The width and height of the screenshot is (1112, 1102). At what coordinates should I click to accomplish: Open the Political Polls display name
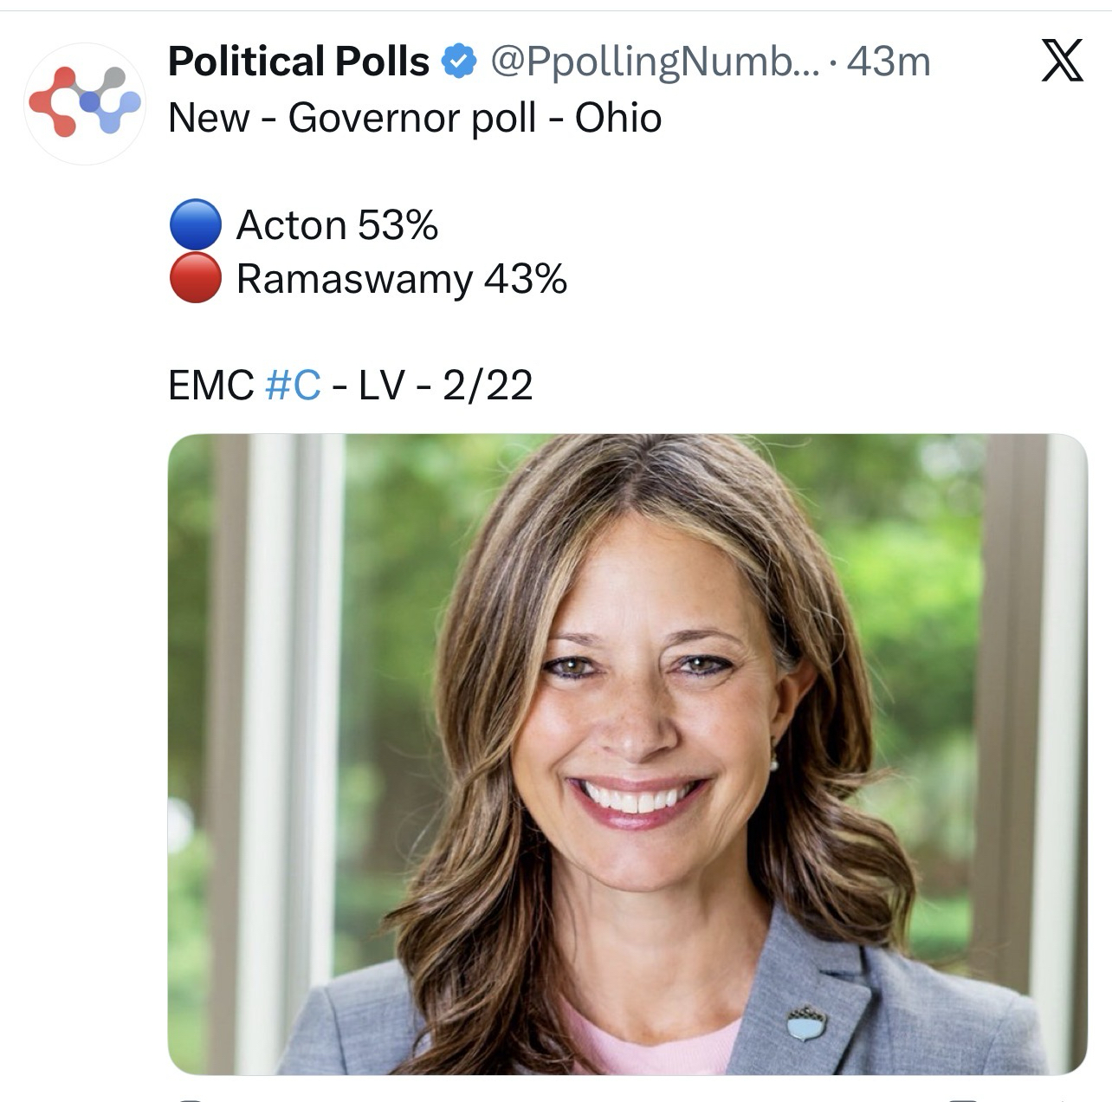tap(299, 62)
